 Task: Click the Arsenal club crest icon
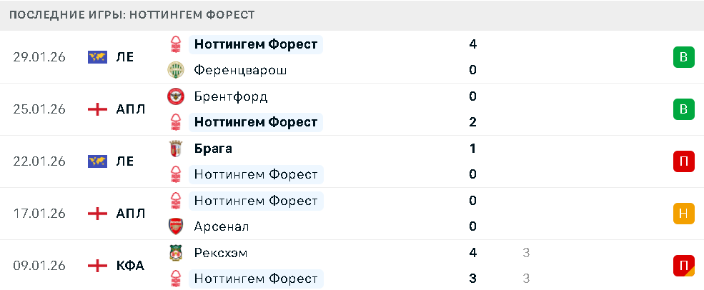pos(175,226)
